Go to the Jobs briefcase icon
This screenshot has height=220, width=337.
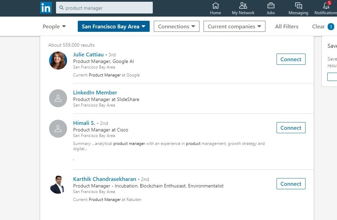pyautogui.click(x=271, y=6)
